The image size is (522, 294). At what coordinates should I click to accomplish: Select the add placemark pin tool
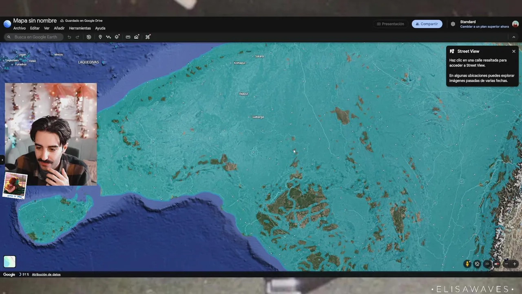point(100,37)
